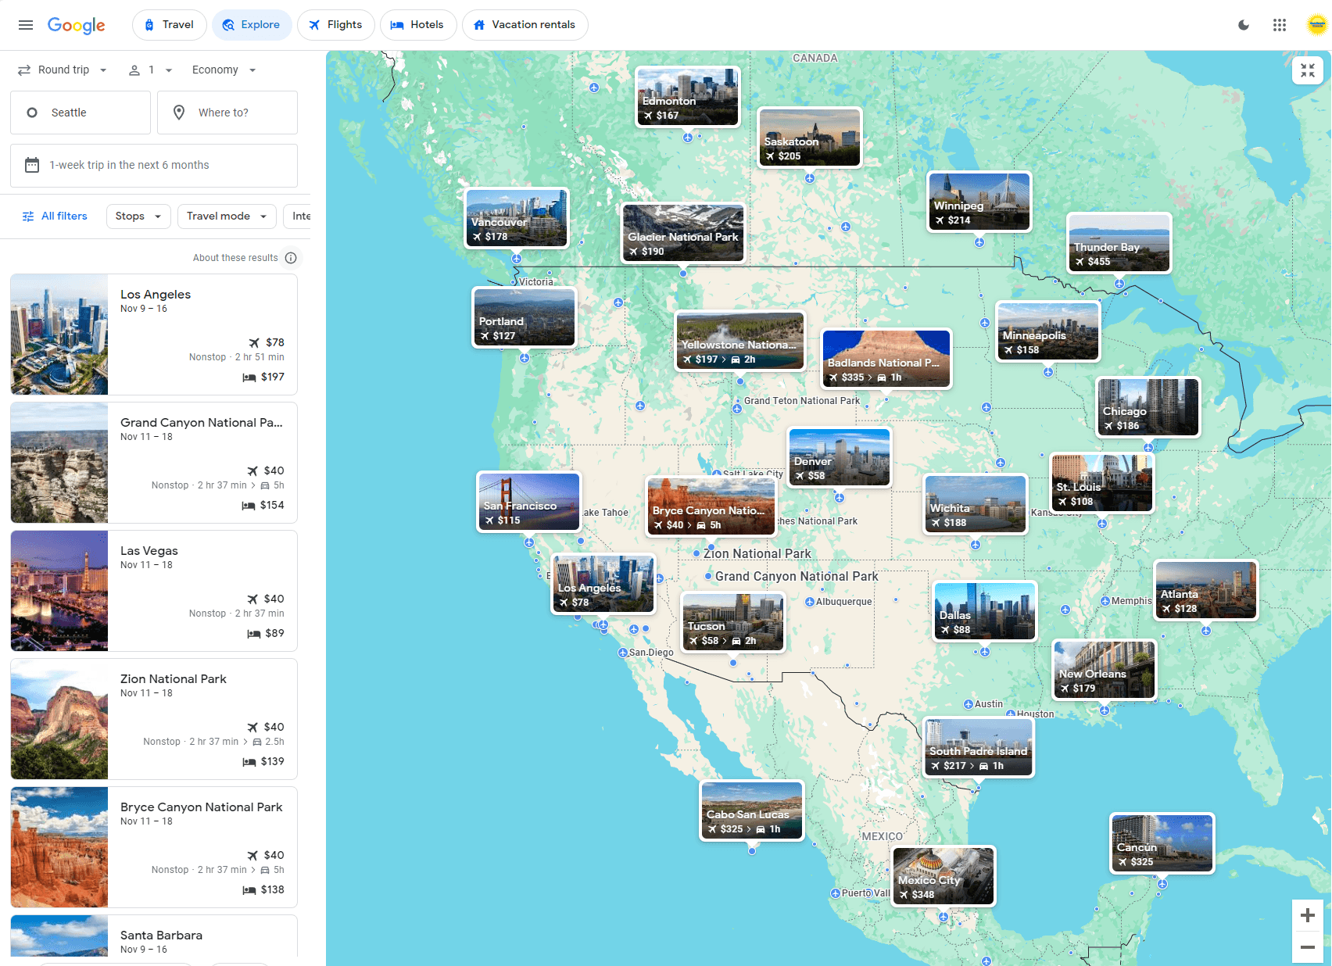View info about these results
1332x966 pixels.
coord(291,258)
